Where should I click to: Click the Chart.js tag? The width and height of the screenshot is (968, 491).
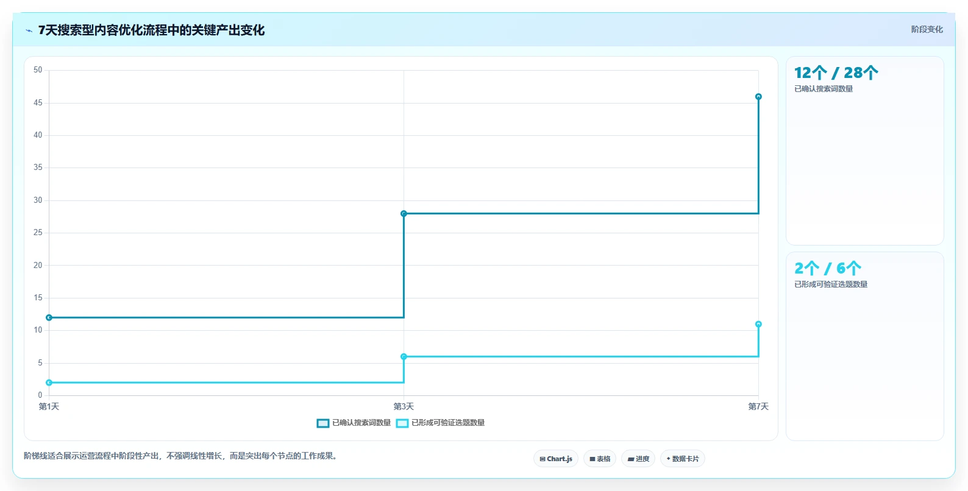pos(556,459)
